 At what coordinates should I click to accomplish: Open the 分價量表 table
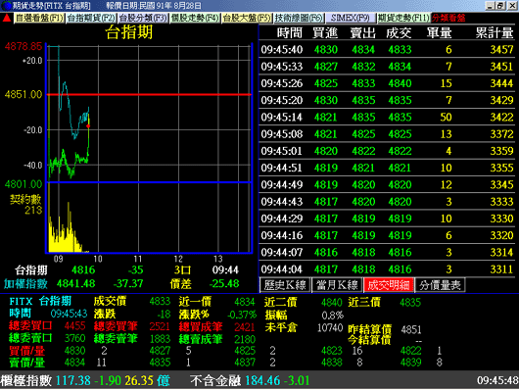click(440, 285)
